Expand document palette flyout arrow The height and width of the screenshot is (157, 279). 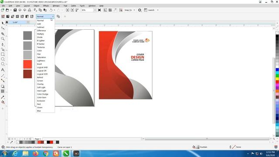pyautogui.click(x=8, y=142)
